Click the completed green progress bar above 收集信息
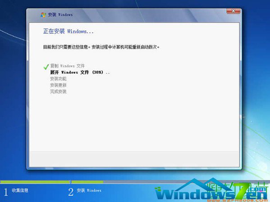Screen dimensions: 270x202 [x=35, y=182]
